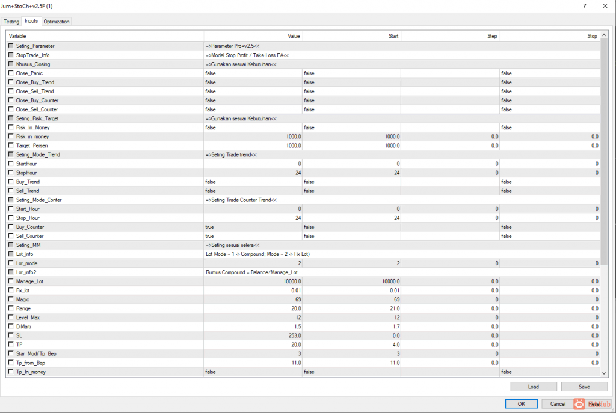Enable optimization for Risk_in_money
The height and width of the screenshot is (413, 616).
point(11,136)
